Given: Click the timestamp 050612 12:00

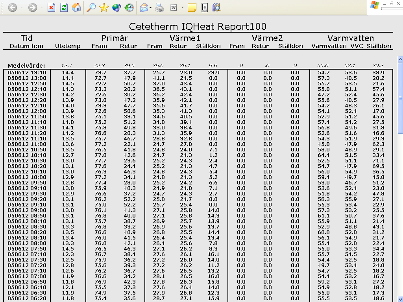Looking at the screenshot, I should 27,111.
